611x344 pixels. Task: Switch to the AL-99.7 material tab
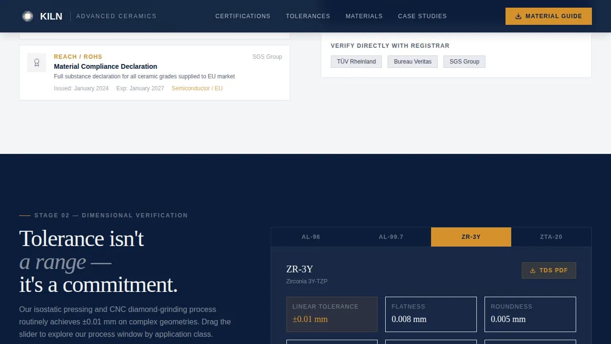pos(391,236)
